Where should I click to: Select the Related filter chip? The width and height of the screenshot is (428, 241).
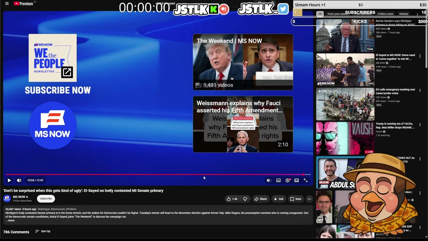pyautogui.click(x=404, y=14)
